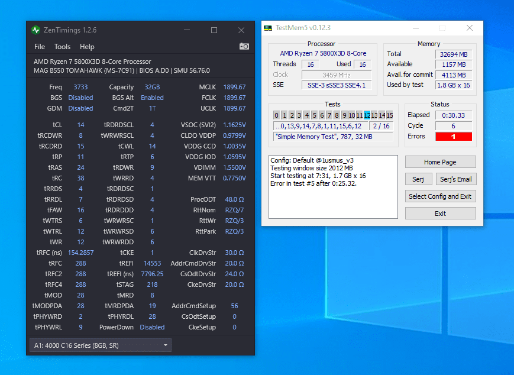Expand the A1: 4000 C16 Series module dropdown
The image size is (514, 375).
coord(101,345)
